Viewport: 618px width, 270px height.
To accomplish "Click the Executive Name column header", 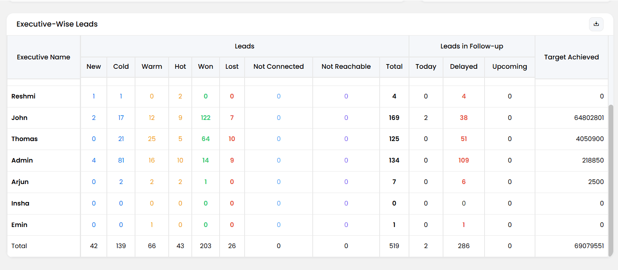I will click(x=43, y=57).
